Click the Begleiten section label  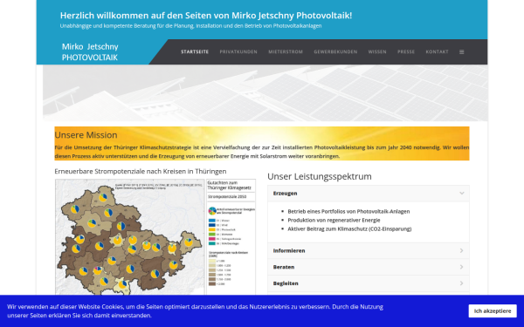[286, 283]
